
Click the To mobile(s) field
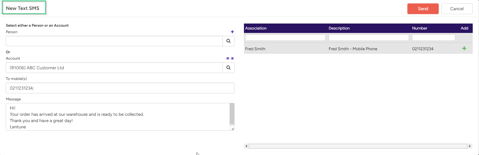click(120, 88)
